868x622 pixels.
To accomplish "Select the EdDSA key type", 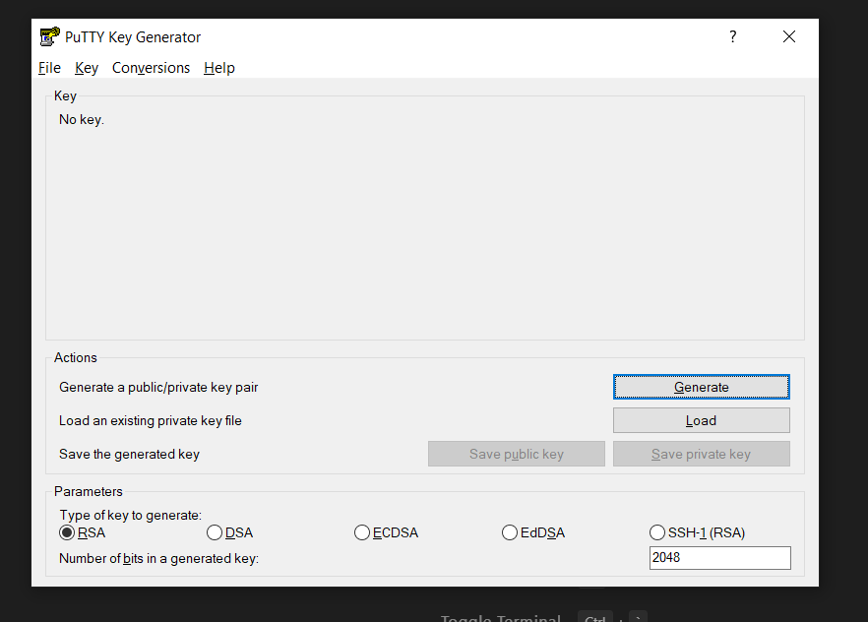I will (x=510, y=531).
